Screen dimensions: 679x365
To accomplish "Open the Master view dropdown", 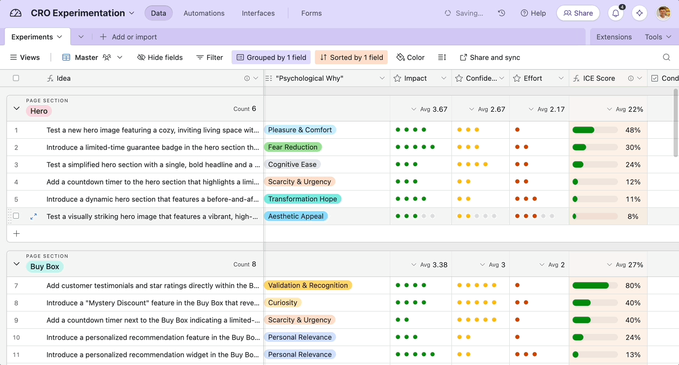I will click(119, 57).
